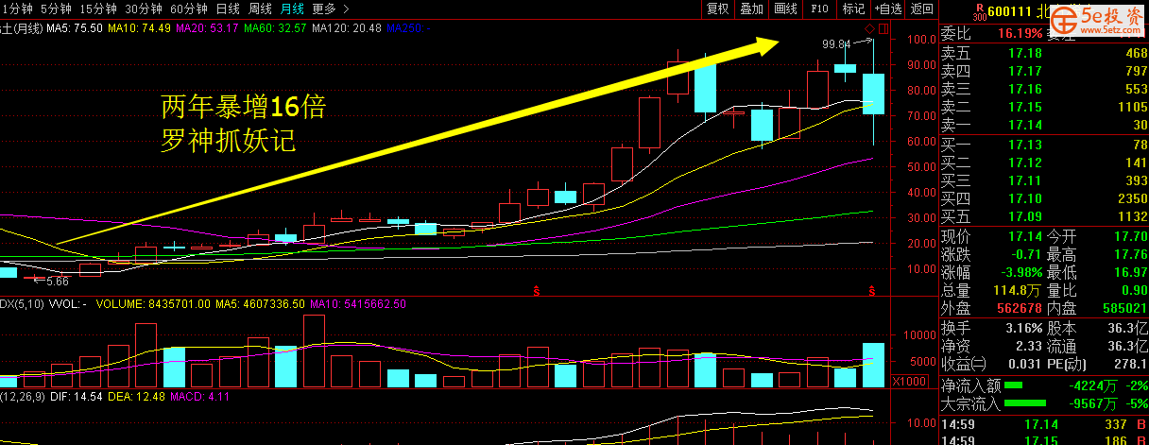1149x445 pixels.
Task: Click the 返回 back button
Action: 921,9
